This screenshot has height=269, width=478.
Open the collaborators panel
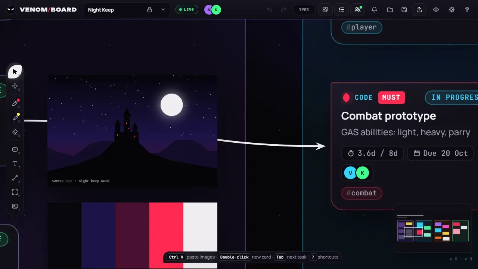(x=358, y=10)
